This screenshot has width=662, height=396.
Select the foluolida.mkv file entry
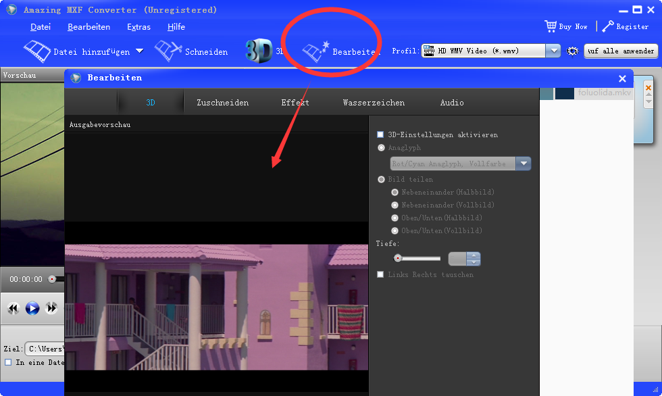tap(605, 93)
